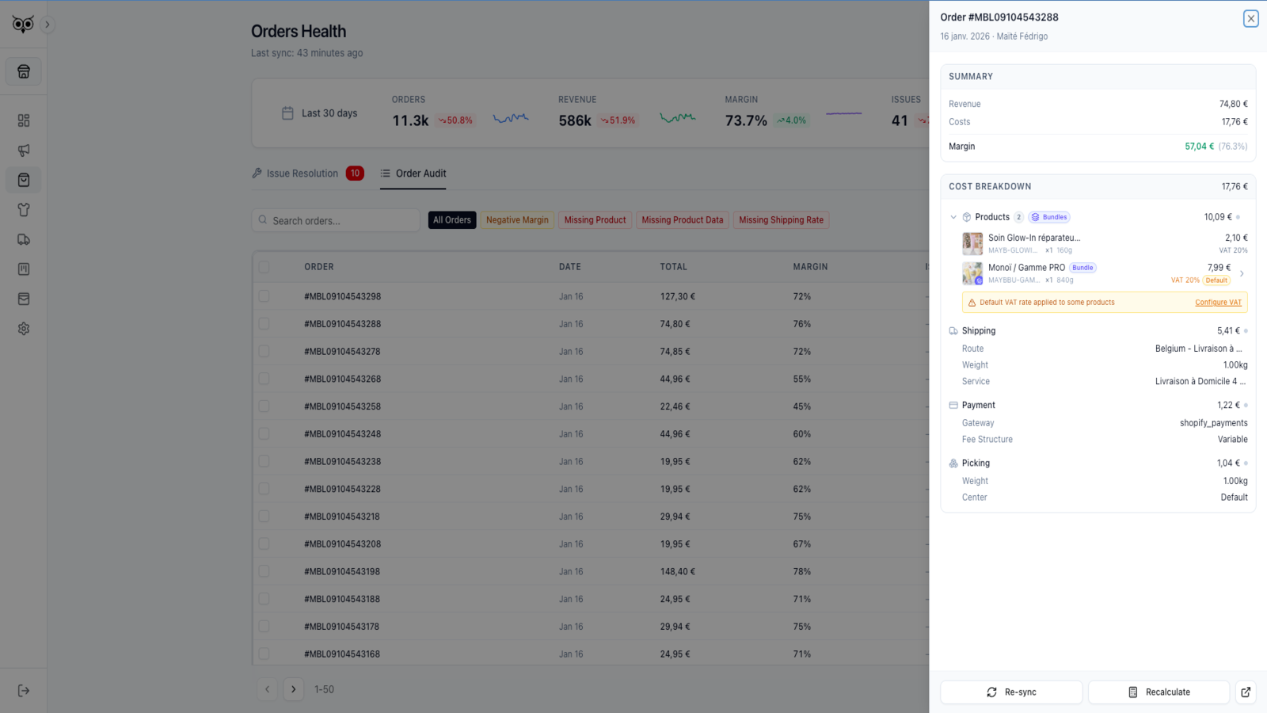Collapse the Products cost section chevron
1267x713 pixels.
[x=953, y=217]
